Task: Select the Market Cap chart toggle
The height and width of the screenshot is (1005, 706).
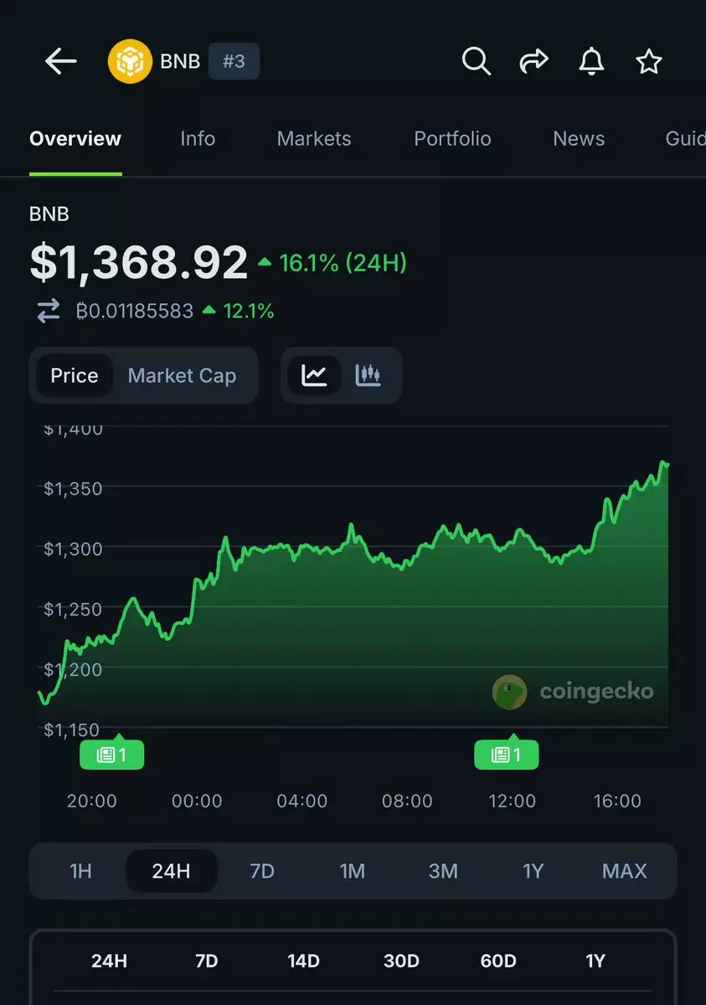Action: [x=182, y=376]
